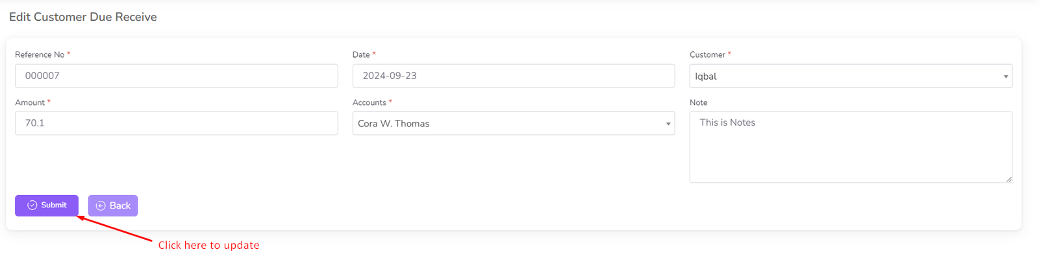Click into the Date field
The image size is (1039, 278).
click(513, 76)
